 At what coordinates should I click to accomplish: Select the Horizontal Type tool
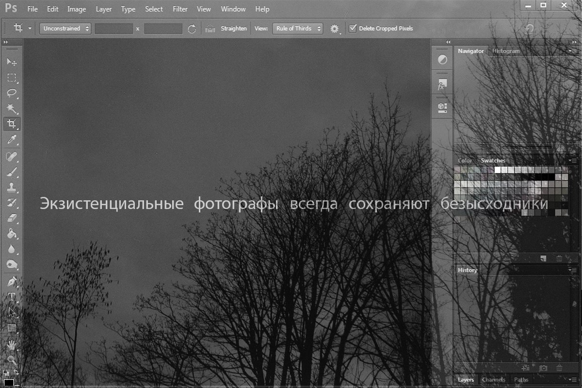click(12, 296)
